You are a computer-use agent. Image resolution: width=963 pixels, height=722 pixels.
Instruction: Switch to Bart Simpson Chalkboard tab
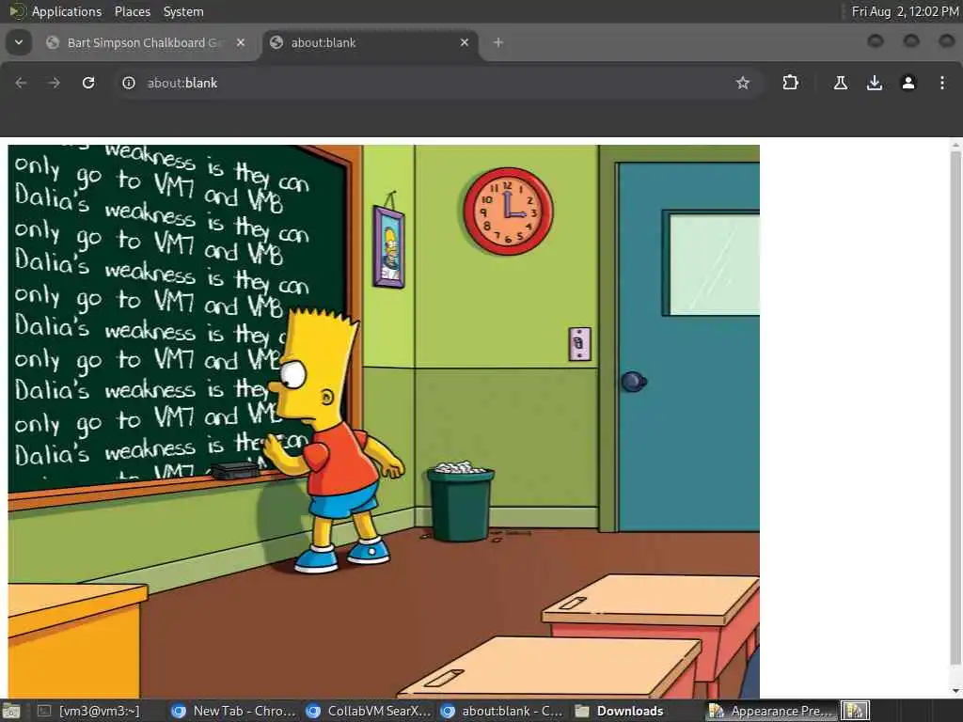(146, 43)
